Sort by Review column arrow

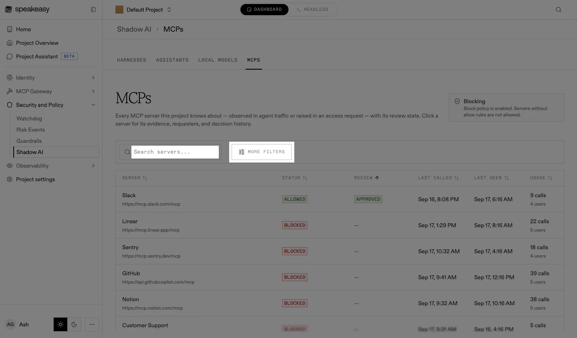[377, 178]
